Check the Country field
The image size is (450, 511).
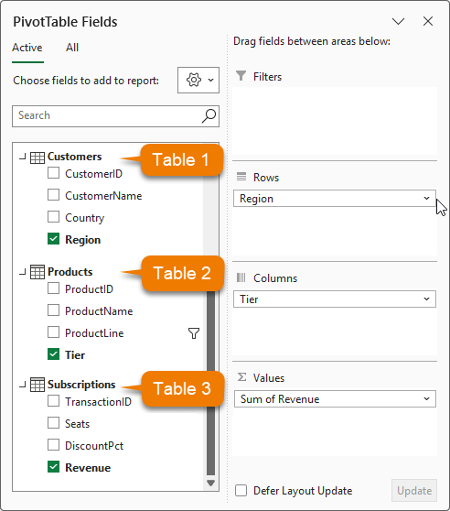click(53, 217)
